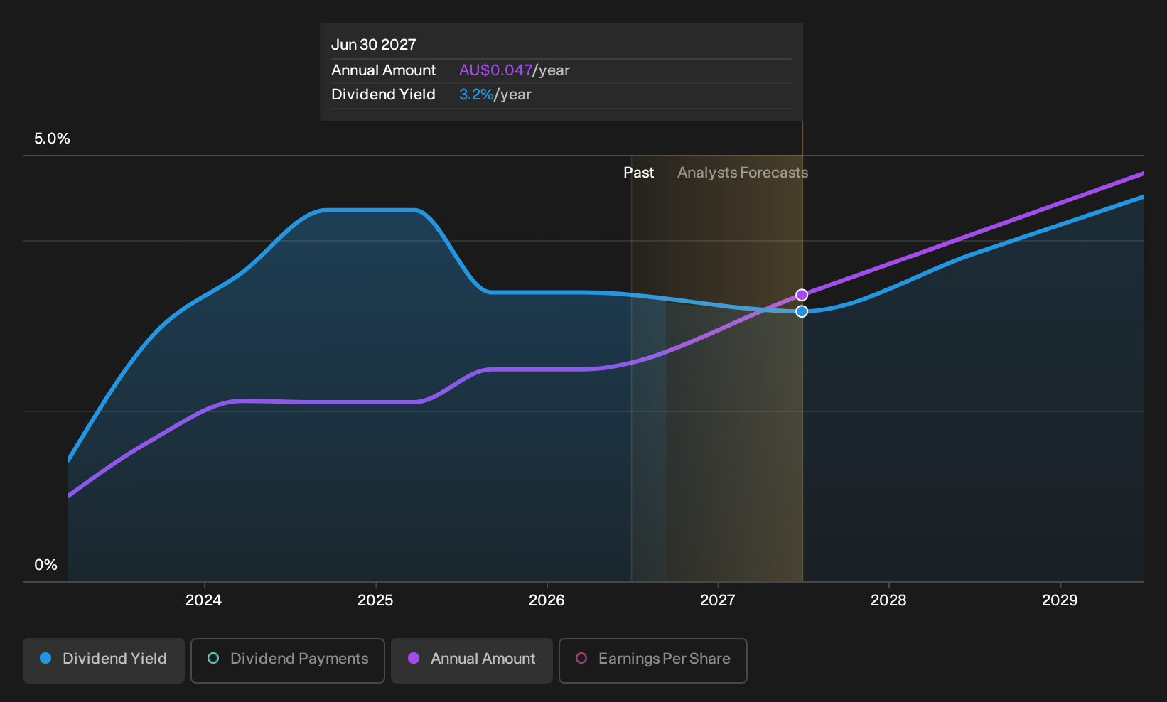Click the AU$0.047 annual amount value
This screenshot has width=1167, height=702.
tap(496, 70)
